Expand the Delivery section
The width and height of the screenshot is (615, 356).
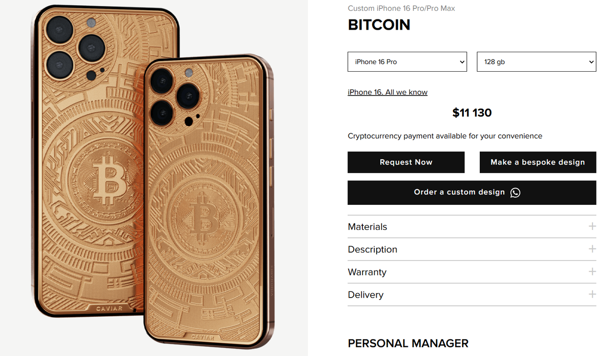click(365, 295)
